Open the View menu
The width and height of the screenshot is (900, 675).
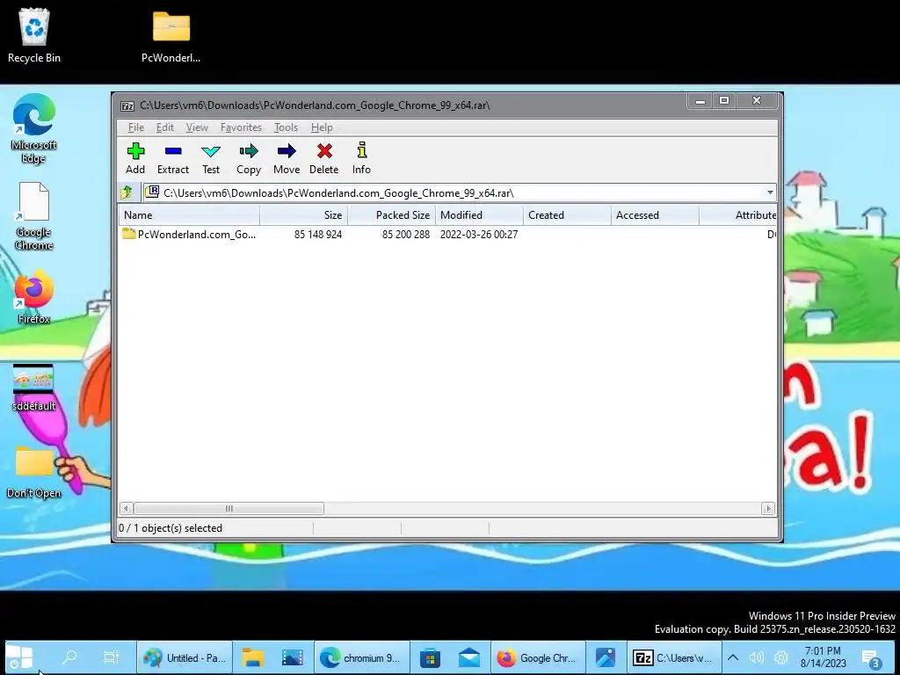[x=197, y=127]
